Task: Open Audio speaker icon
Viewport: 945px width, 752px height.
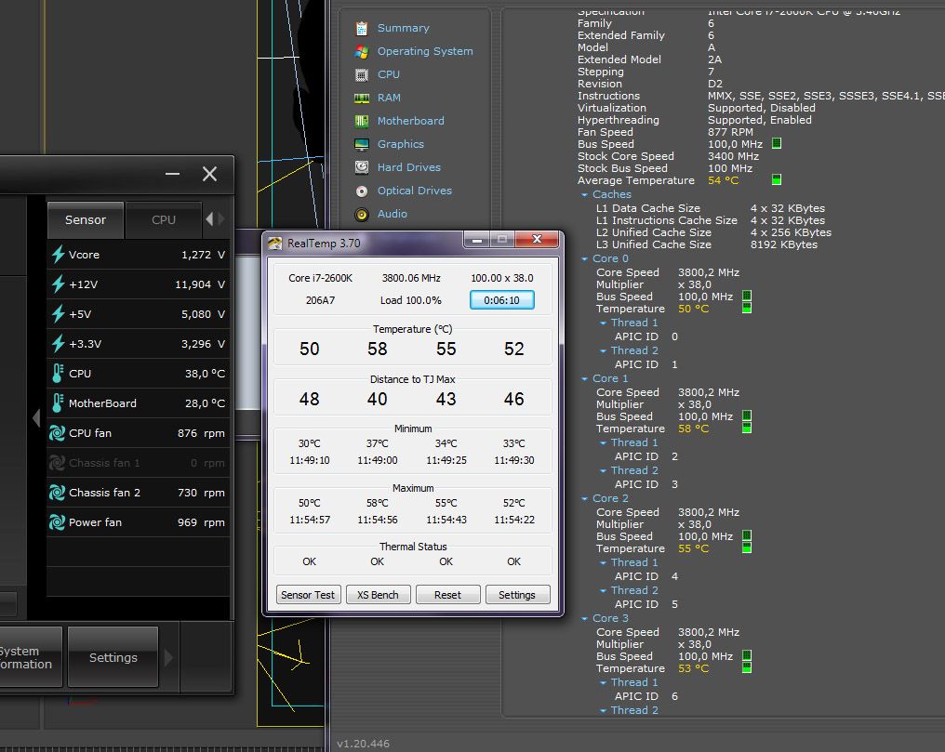Action: point(362,215)
